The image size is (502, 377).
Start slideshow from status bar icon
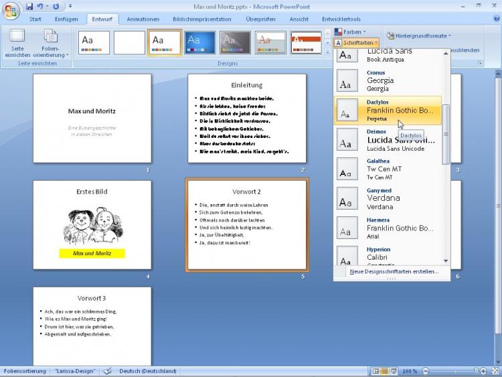point(393,371)
